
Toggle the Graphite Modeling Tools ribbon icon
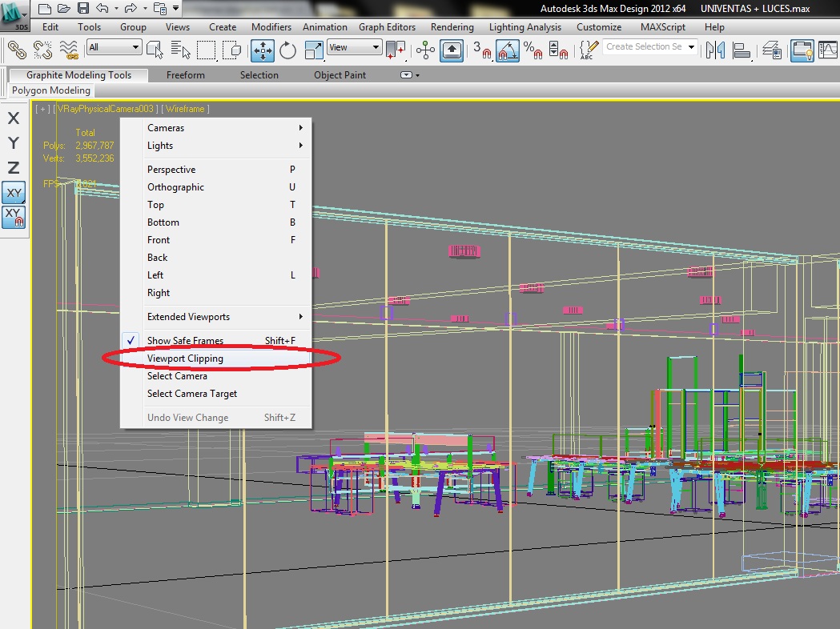tap(802, 50)
